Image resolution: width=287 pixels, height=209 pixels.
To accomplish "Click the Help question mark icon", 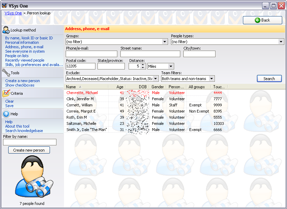I will click(6, 114).
